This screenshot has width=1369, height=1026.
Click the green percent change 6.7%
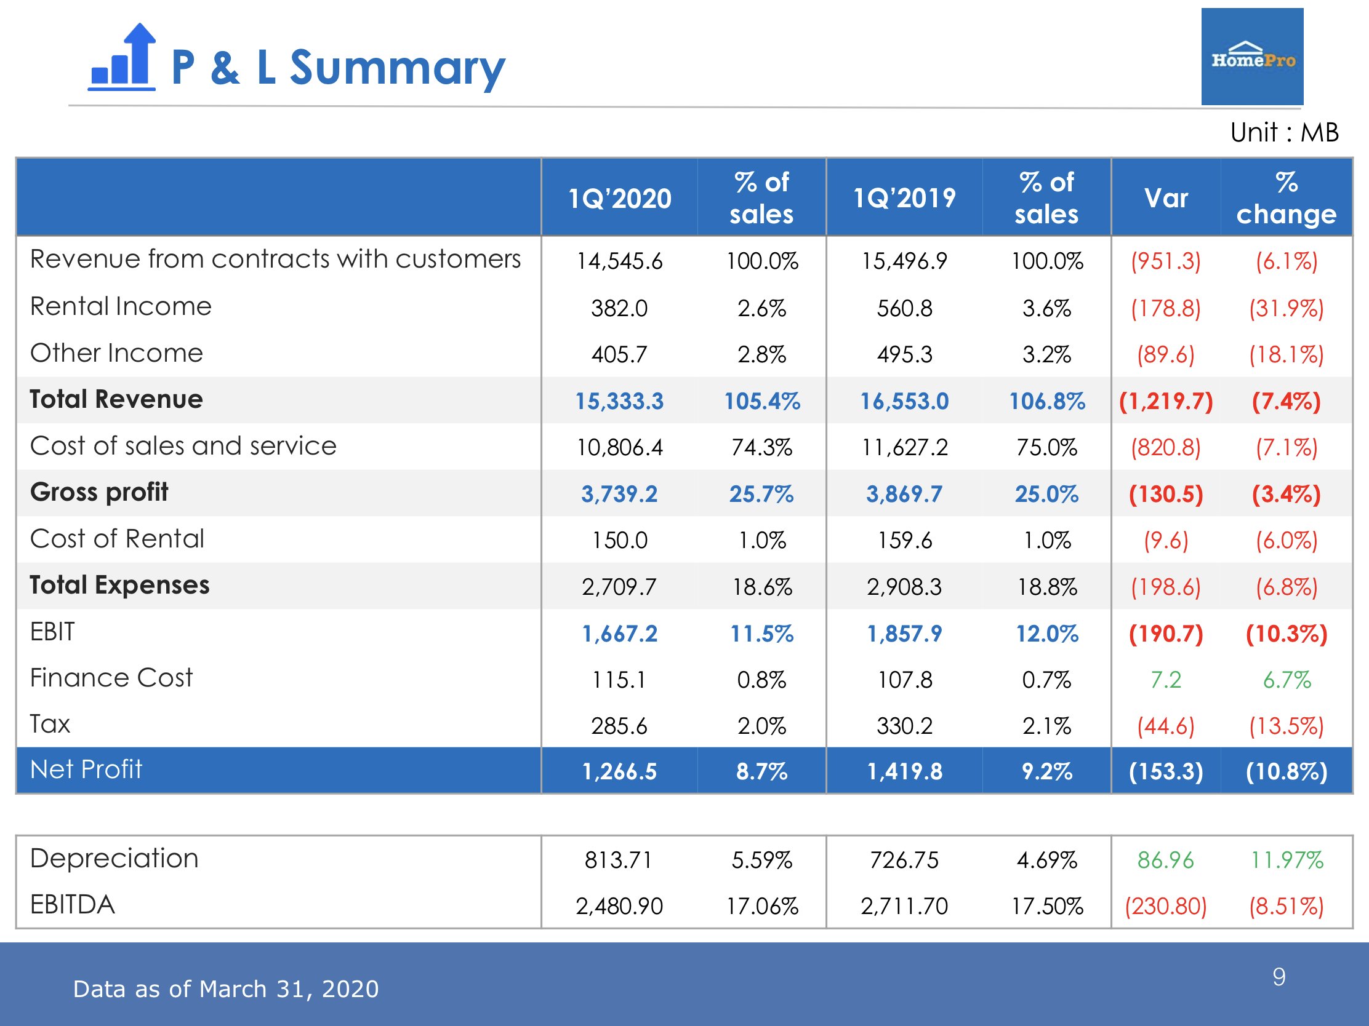[1286, 680]
